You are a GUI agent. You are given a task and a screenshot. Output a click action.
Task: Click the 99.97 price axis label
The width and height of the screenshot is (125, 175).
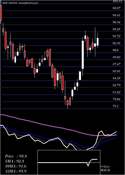point(117,8)
